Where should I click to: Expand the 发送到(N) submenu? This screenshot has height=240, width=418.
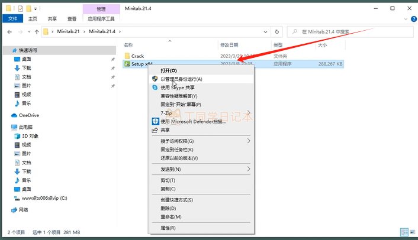coord(201,169)
